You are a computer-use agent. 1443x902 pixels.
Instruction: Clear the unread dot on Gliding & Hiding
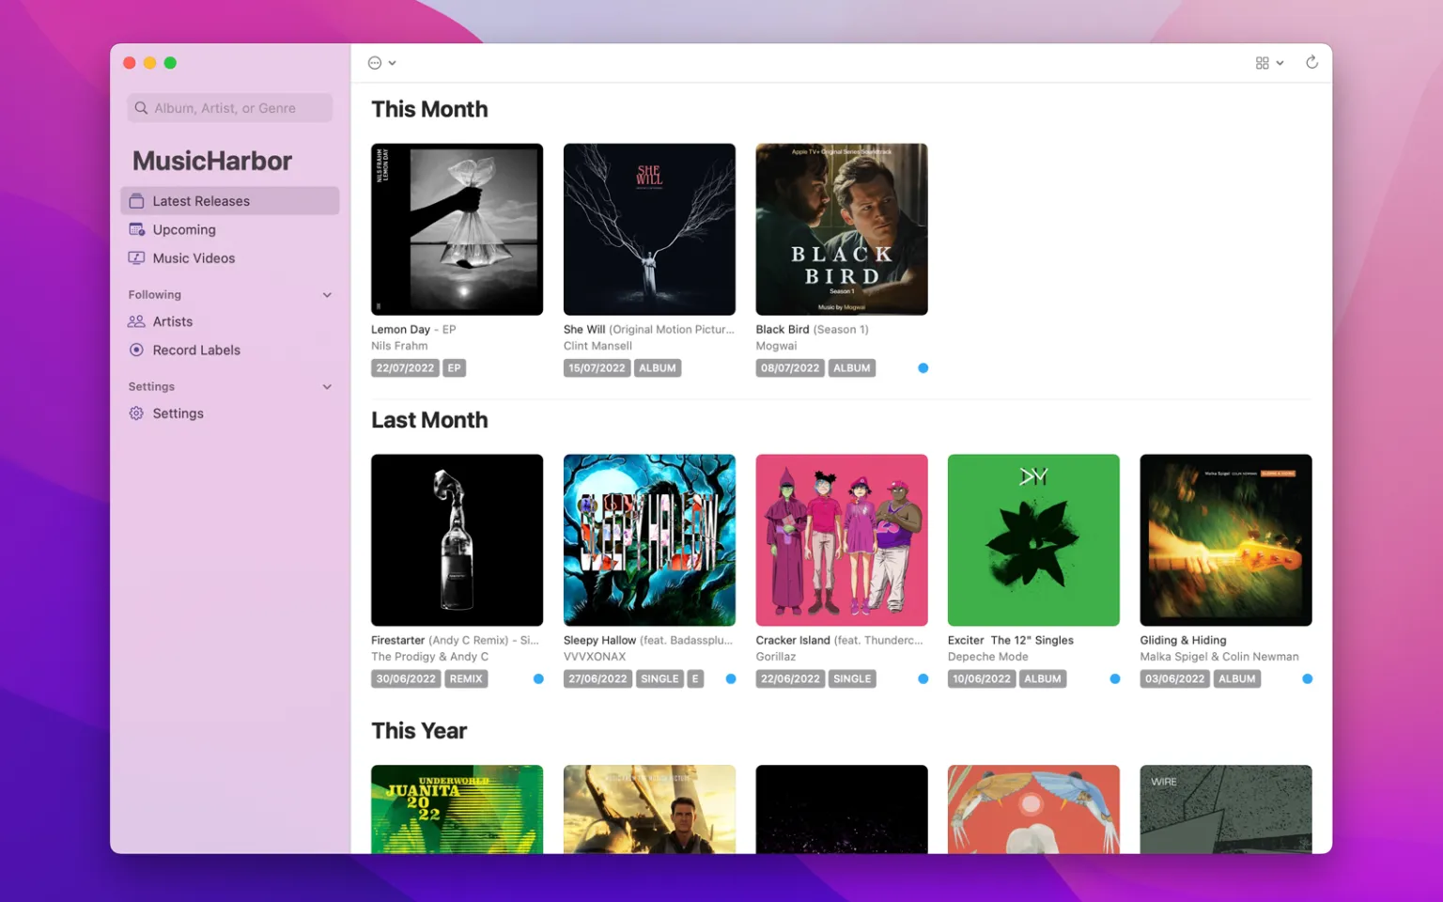[x=1307, y=678]
